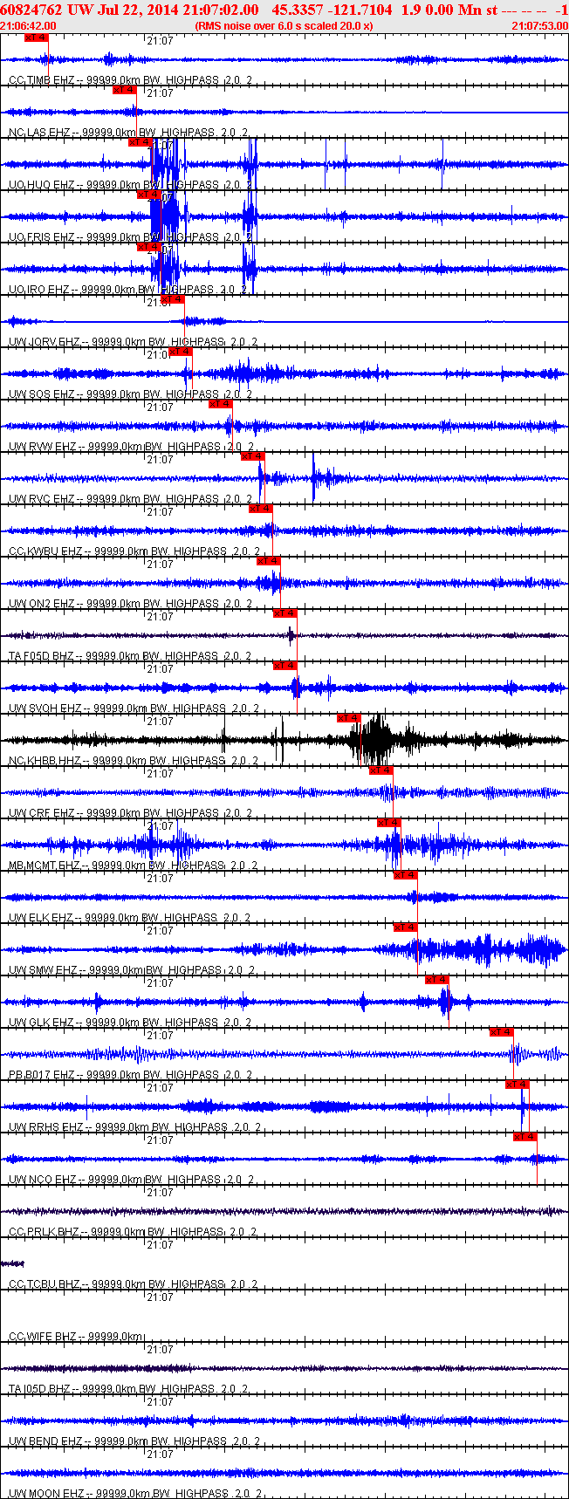Click the red pick flag on CC.KWBU trace
The width and height of the screenshot is (569, 1499).
(x=261, y=509)
